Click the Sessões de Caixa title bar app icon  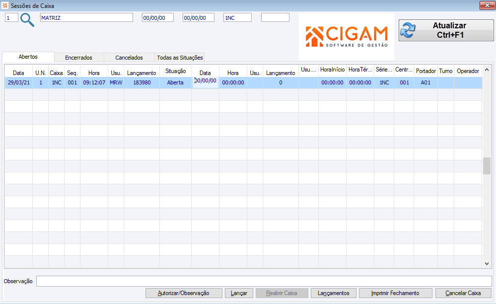(x=5, y=5)
